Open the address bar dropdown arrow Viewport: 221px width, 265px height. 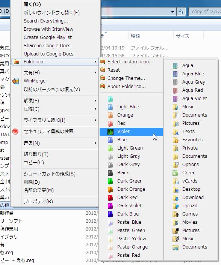173,12
